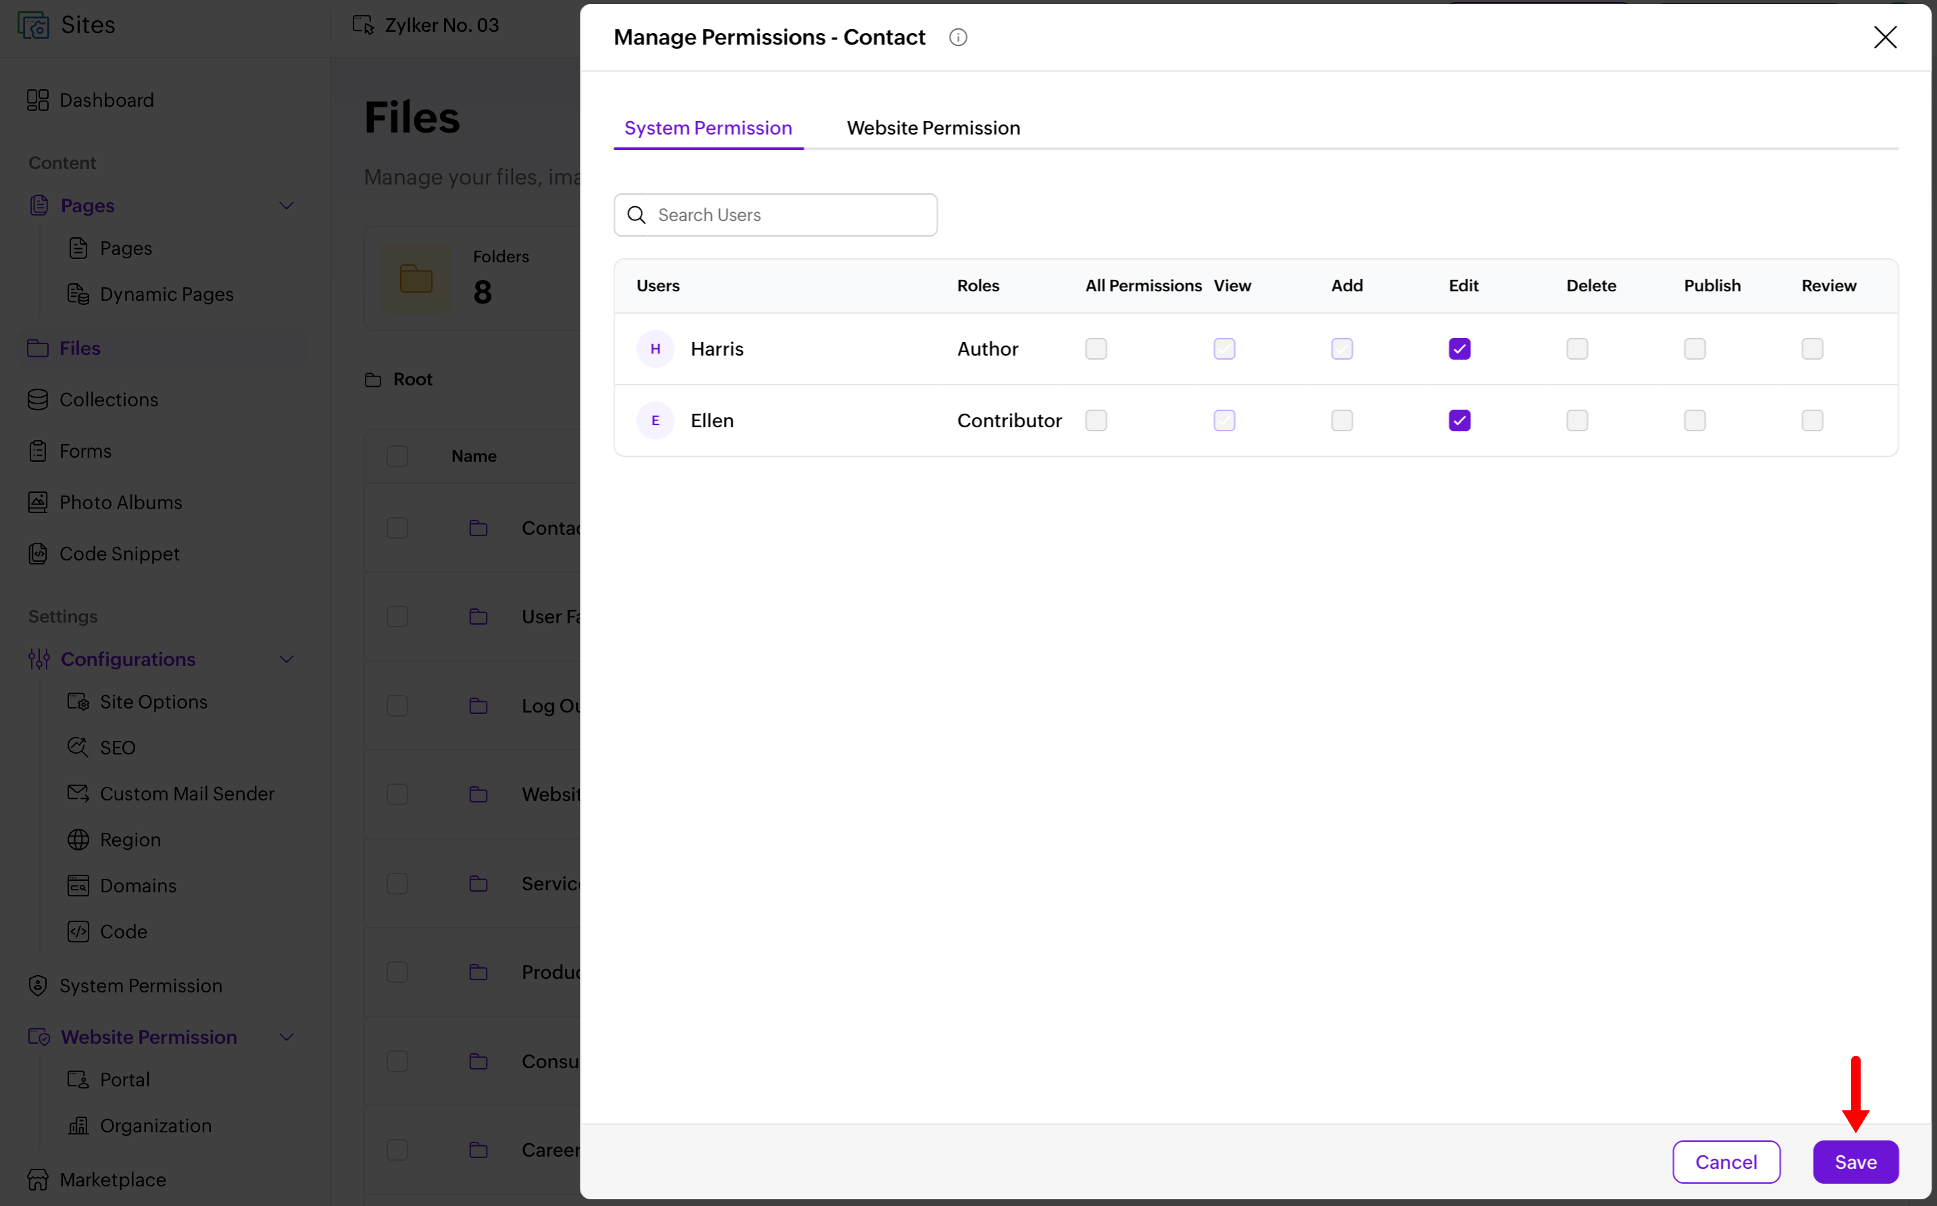This screenshot has width=1937, height=1206.
Task: Click the Dashboard icon in sidebar
Action: point(37,99)
